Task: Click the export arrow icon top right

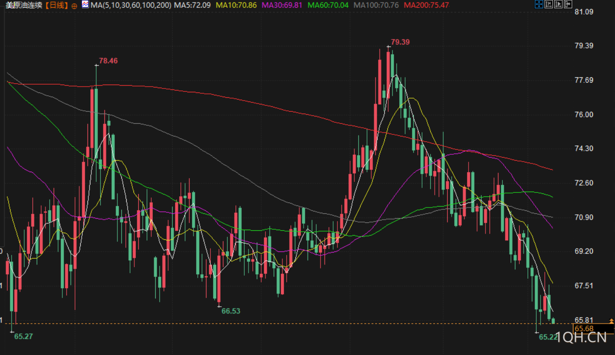Action: pos(568,4)
